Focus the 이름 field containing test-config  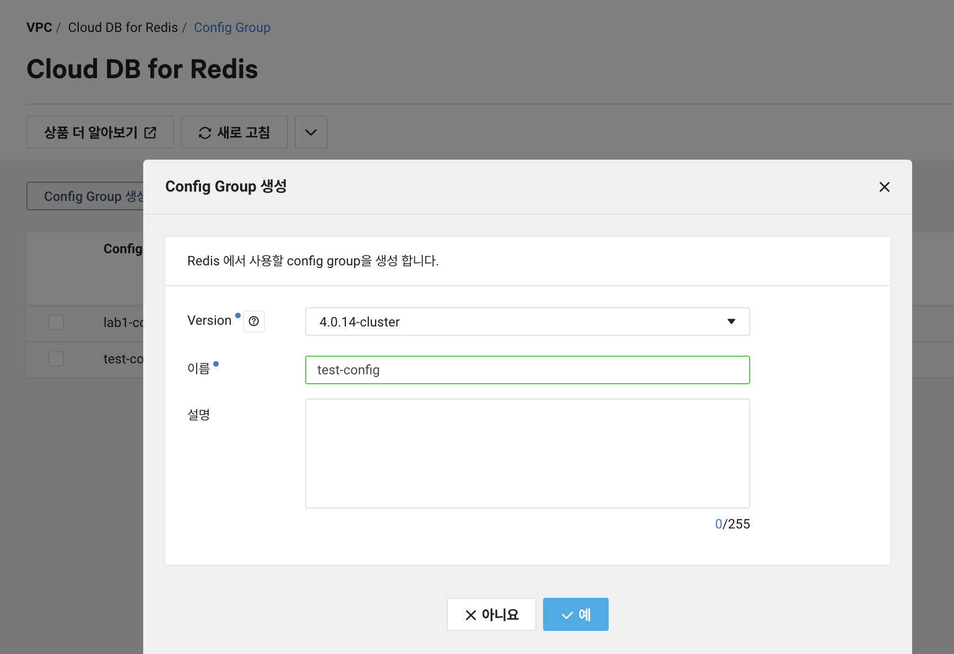527,370
